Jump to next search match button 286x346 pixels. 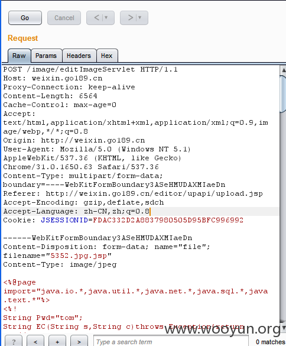tap(79, 341)
